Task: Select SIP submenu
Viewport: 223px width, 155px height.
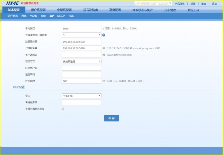Action: pyautogui.click(x=52, y=16)
